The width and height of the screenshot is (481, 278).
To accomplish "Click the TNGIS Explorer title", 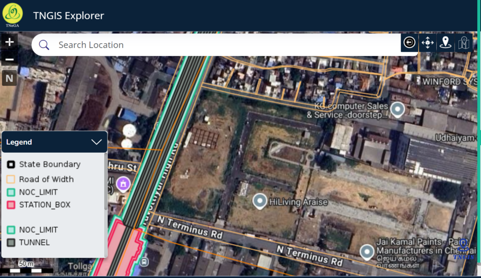I will pos(69,15).
